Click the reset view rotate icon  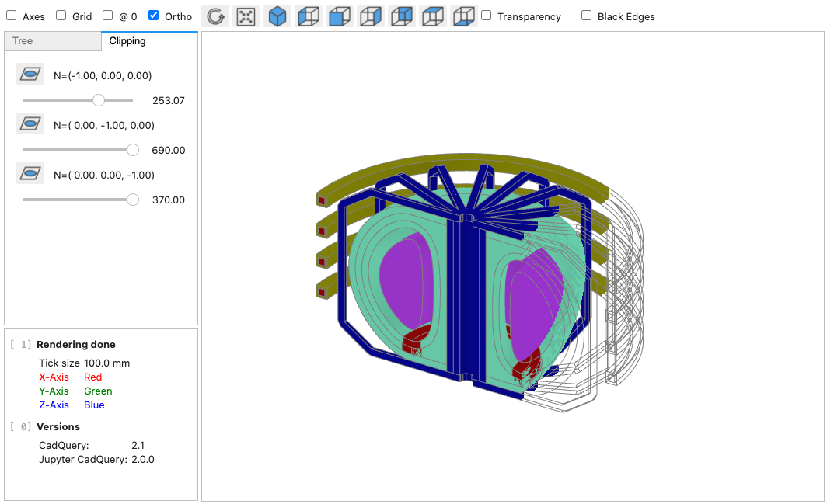pos(215,16)
